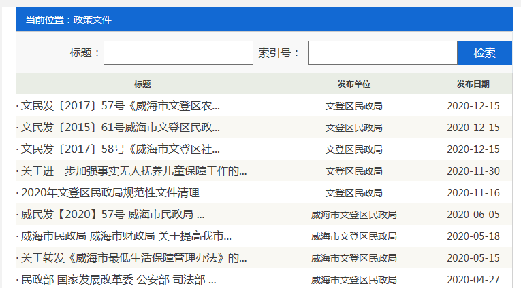The image size is (521, 288).
Task: Click 威海市文登区民政局 publisher in 2020-04-27 row
Action: pyautogui.click(x=353, y=280)
